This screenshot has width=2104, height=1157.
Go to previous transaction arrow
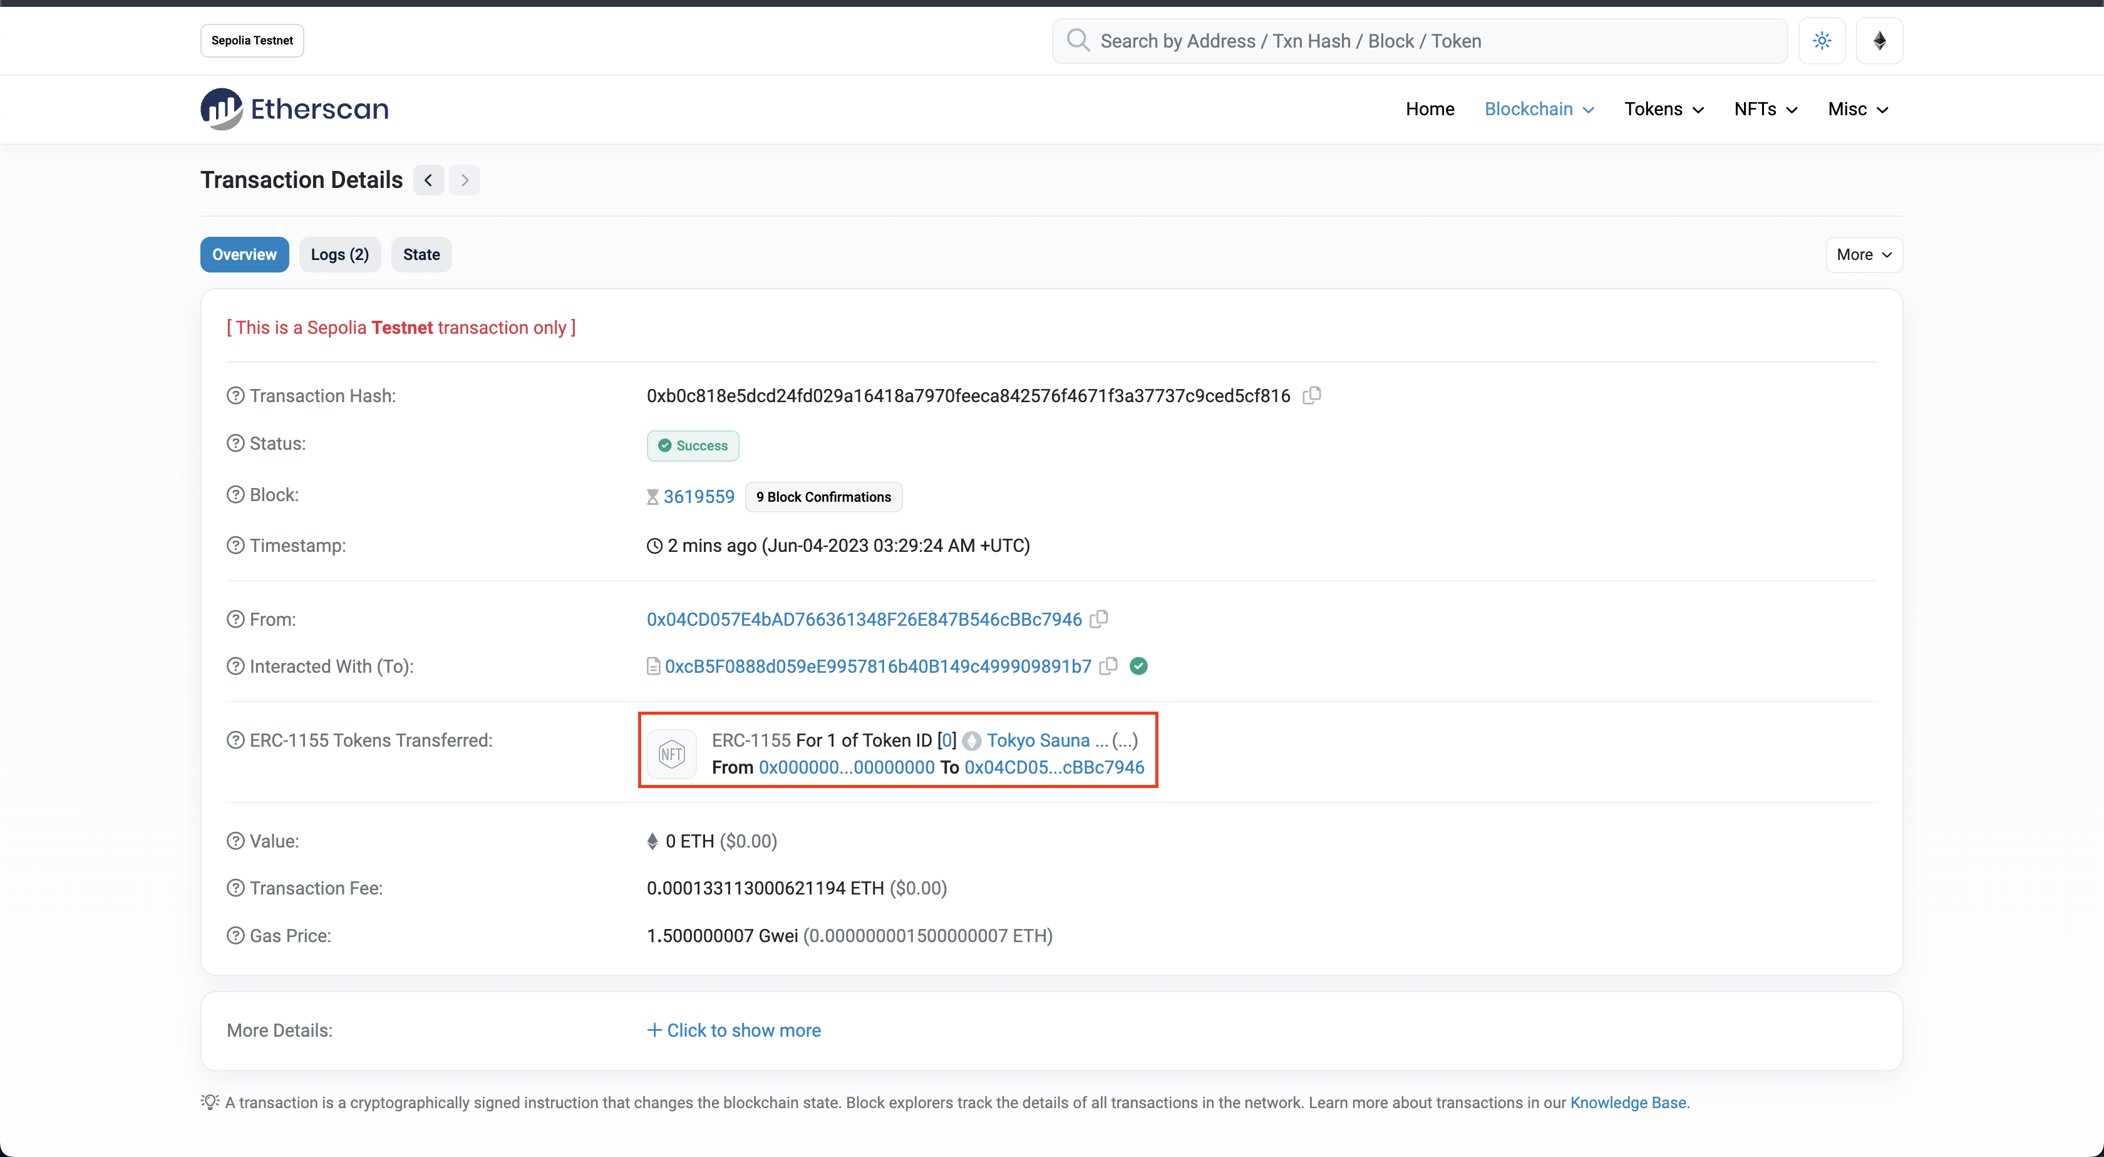pyautogui.click(x=429, y=180)
